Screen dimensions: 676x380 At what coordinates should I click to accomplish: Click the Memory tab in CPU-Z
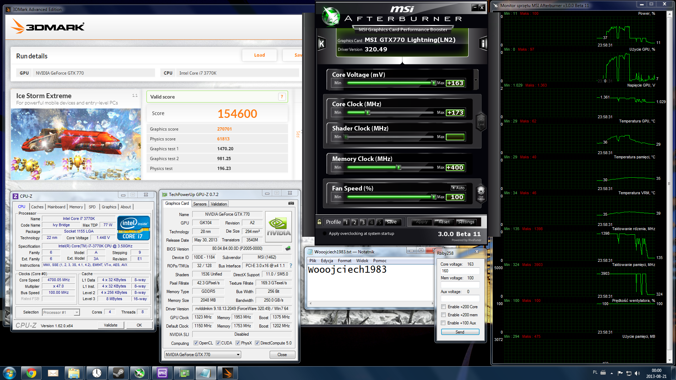pyautogui.click(x=76, y=207)
